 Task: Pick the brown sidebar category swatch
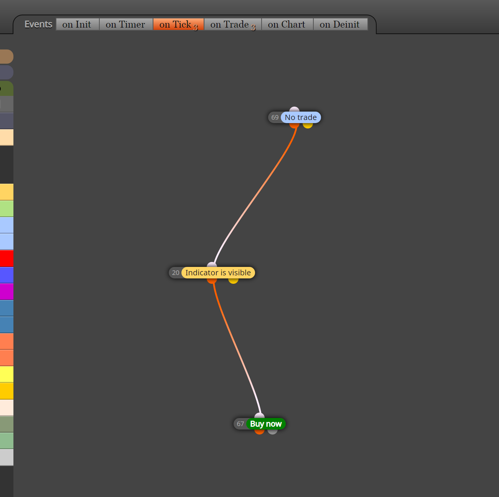tap(7, 56)
